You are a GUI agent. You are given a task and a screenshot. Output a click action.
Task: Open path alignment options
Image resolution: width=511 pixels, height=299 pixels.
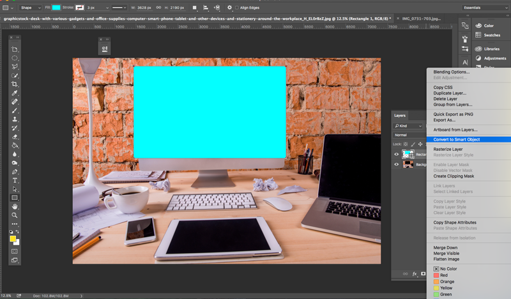click(x=206, y=8)
